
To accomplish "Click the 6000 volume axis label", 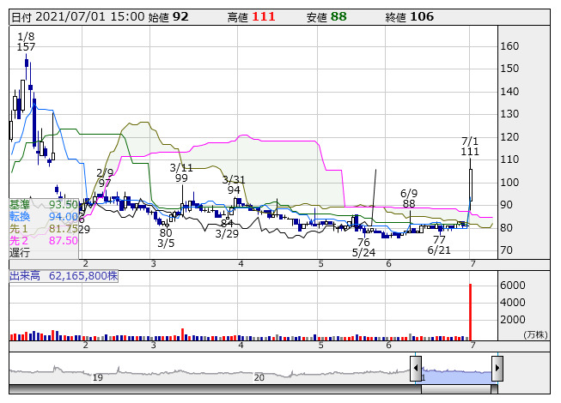I will pyautogui.click(x=513, y=286).
